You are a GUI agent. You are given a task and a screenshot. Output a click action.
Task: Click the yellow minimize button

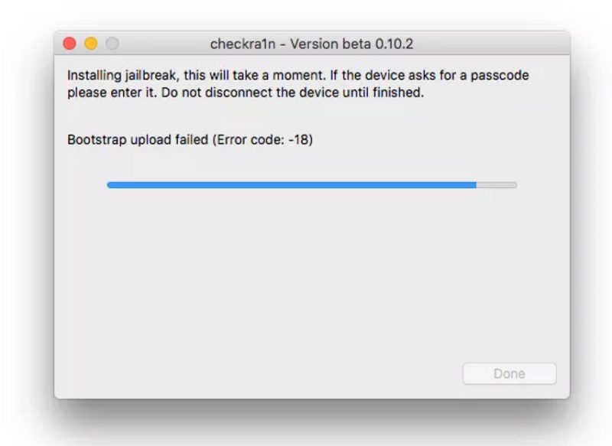click(x=90, y=44)
